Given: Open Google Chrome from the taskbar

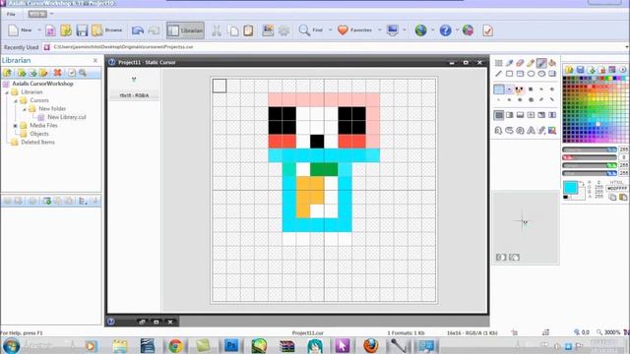Looking at the screenshot, I should pos(175,345).
